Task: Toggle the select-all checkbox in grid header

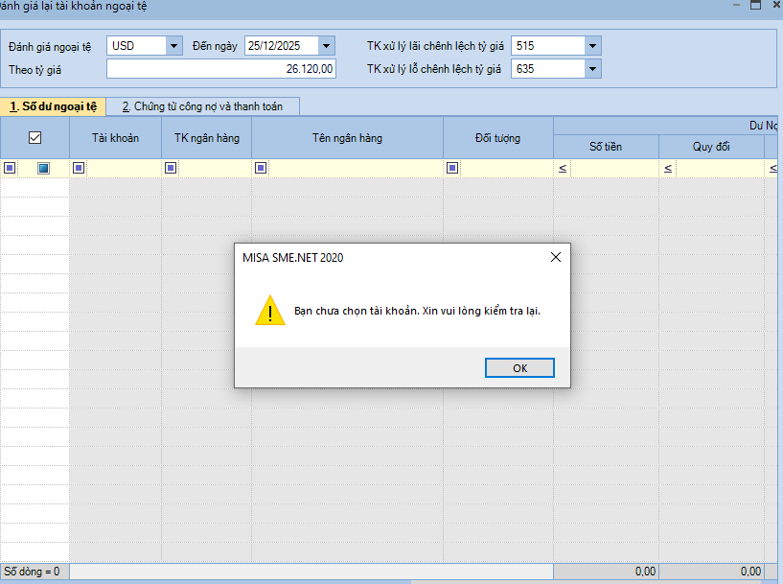Action: (x=35, y=138)
